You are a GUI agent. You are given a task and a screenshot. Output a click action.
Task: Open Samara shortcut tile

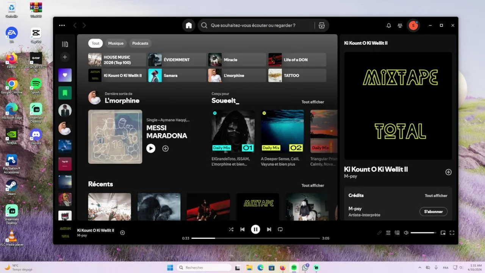[177, 75]
